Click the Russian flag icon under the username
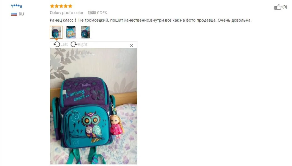The height and width of the screenshot is (166, 292). 14,14
